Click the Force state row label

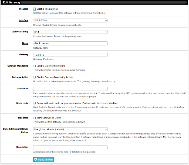[23, 118]
